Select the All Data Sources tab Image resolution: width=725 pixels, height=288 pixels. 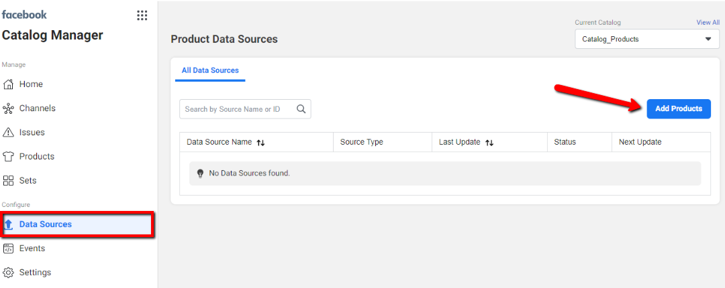click(210, 70)
